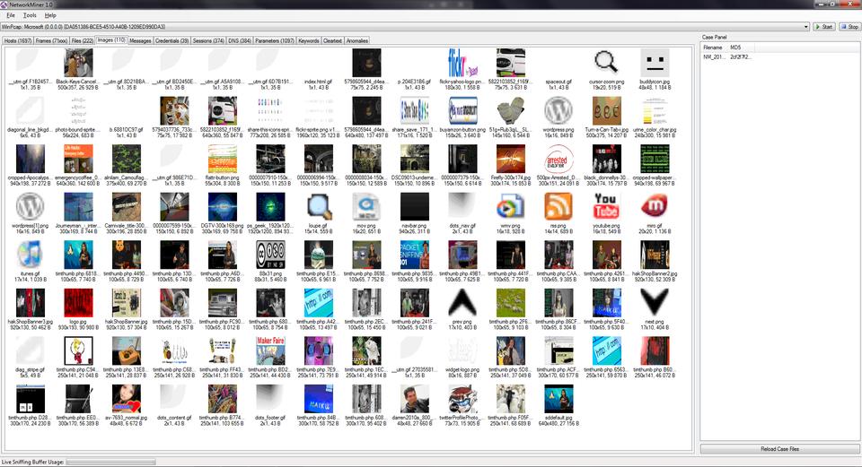Open the Tools menu
This screenshot has width=862, height=467.
point(30,15)
